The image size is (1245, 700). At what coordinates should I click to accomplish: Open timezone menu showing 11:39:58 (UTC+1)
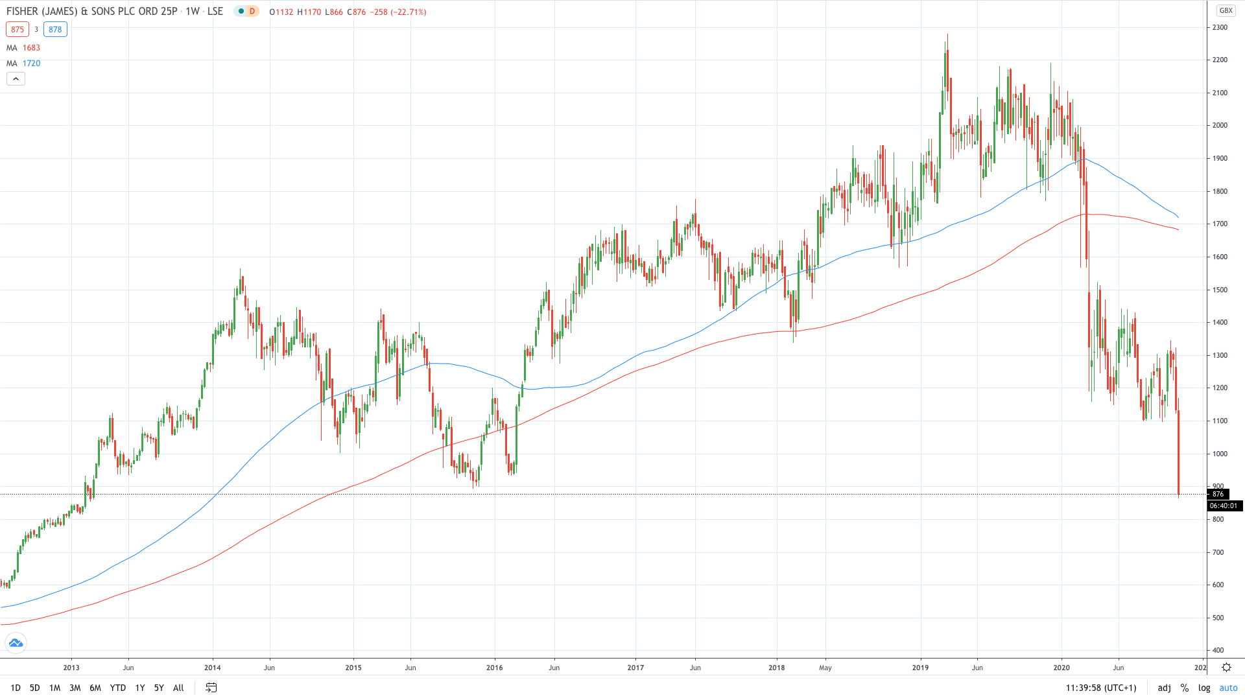tap(1101, 688)
